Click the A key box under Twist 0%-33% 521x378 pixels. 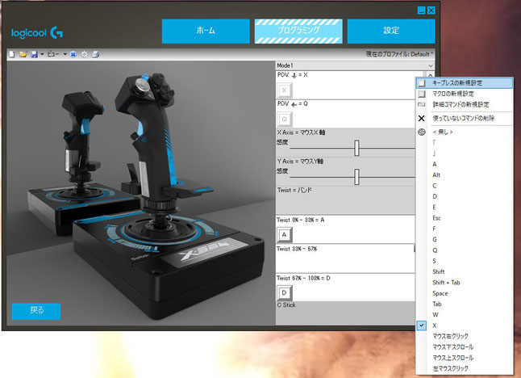(285, 234)
